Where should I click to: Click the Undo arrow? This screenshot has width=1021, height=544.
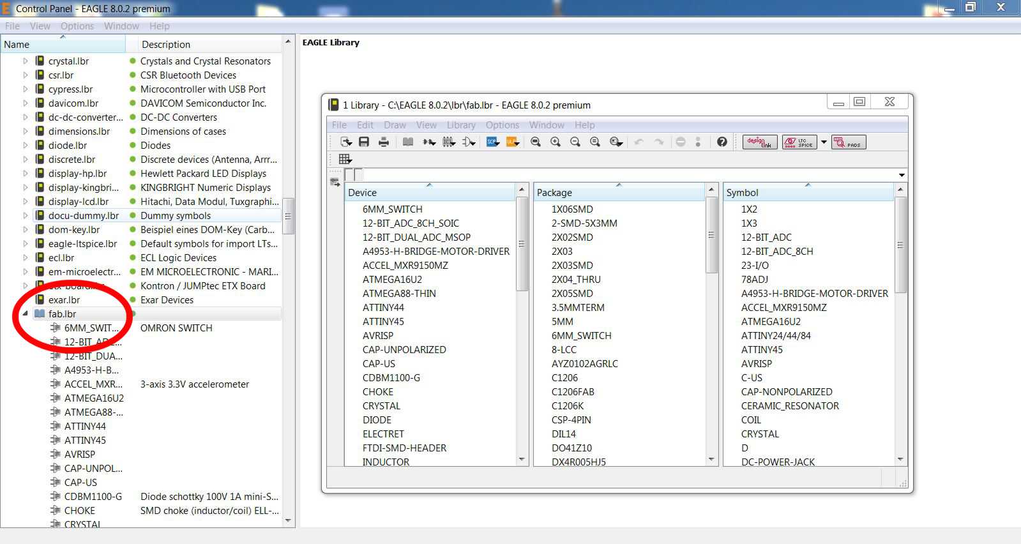[x=639, y=142]
